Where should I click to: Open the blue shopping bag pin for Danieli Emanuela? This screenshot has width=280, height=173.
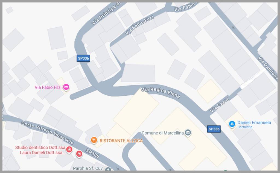point(232,124)
